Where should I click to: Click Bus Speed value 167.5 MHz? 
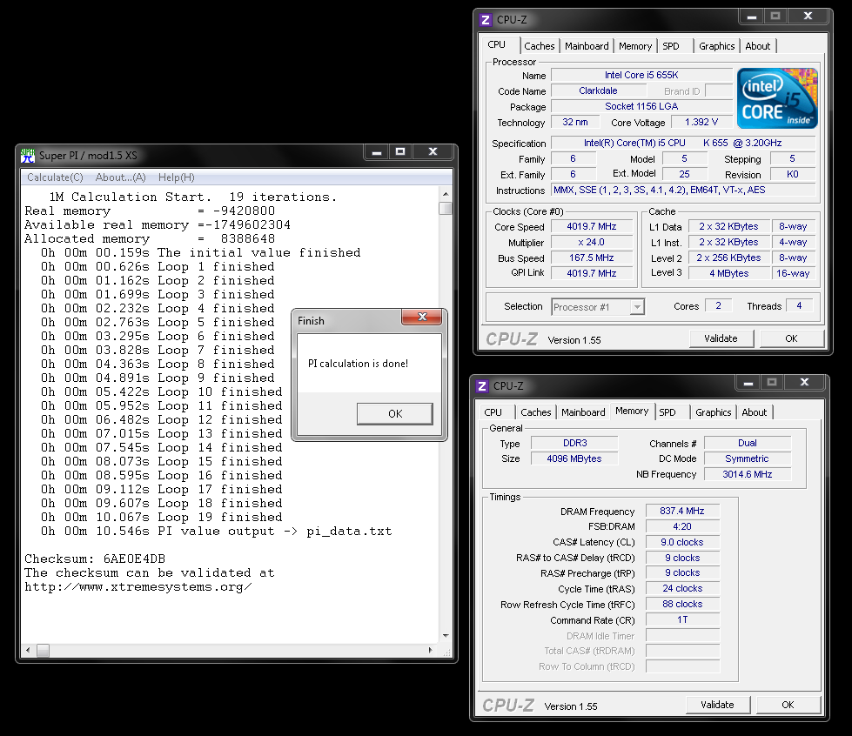(592, 258)
